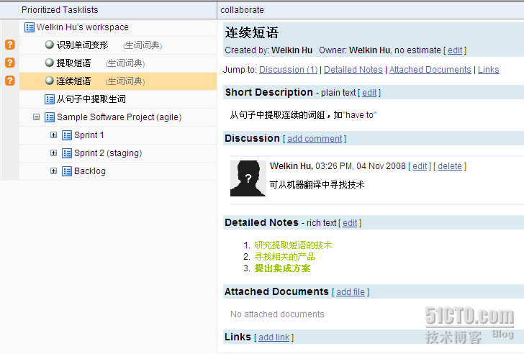
Task: Edit Welkin Hu's comment
Action: (x=420, y=166)
